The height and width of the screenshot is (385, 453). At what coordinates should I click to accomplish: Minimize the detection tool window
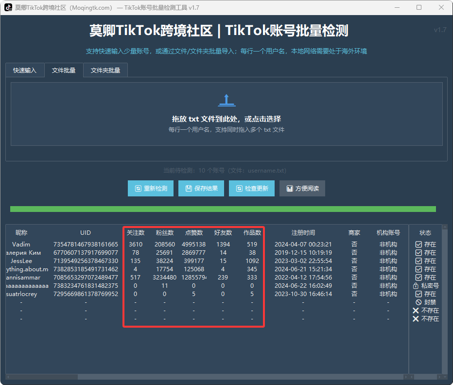(x=397, y=7)
